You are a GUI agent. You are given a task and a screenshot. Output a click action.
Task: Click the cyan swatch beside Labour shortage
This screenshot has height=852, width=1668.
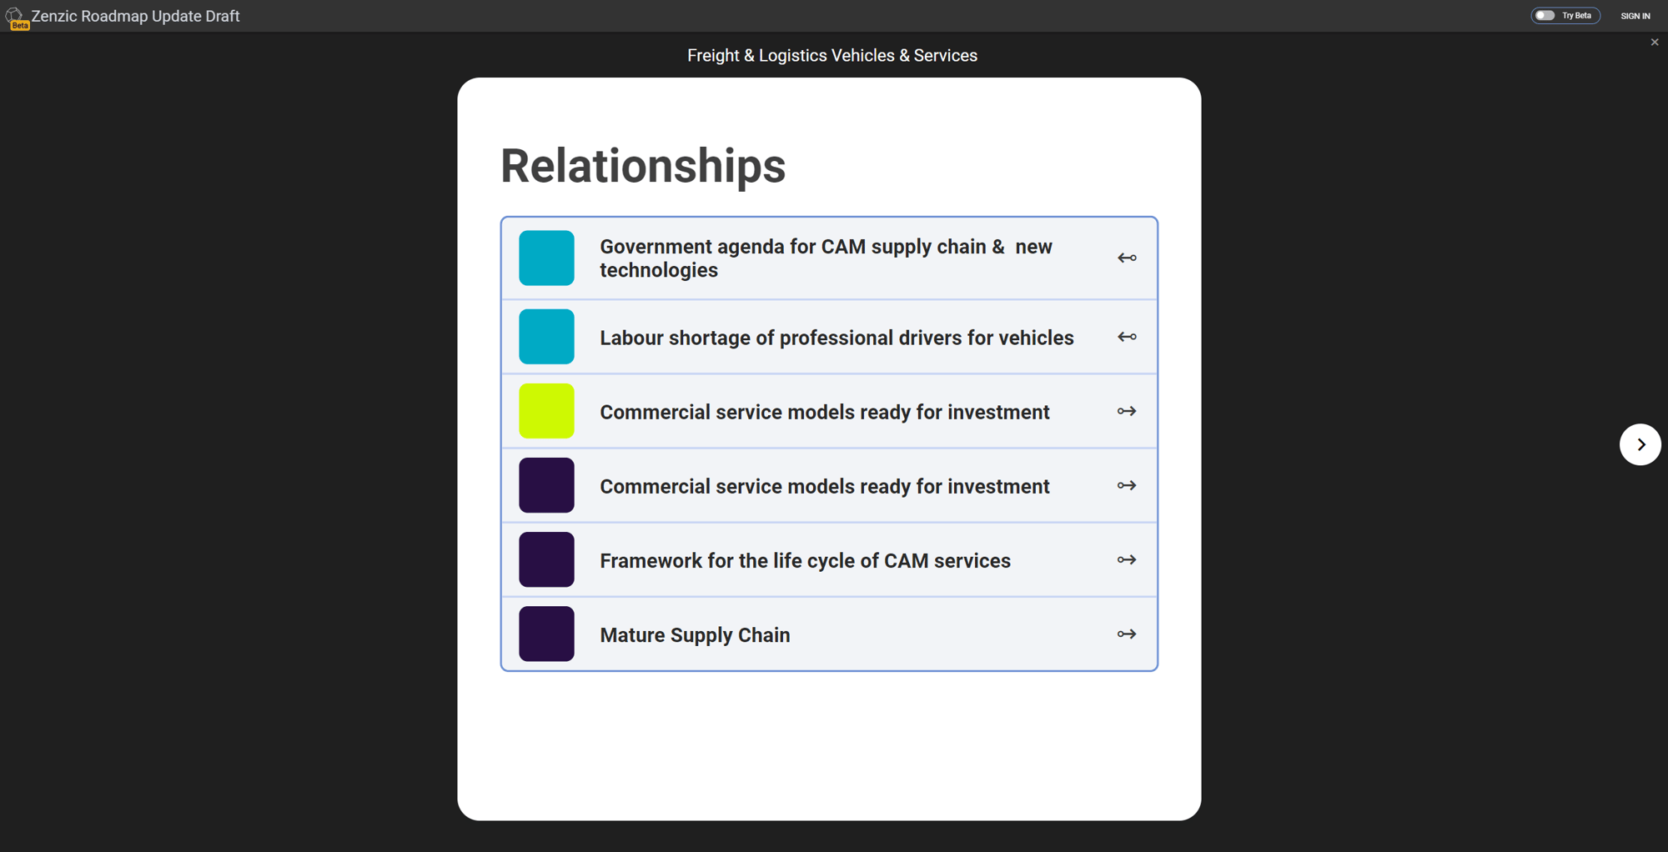coord(546,337)
